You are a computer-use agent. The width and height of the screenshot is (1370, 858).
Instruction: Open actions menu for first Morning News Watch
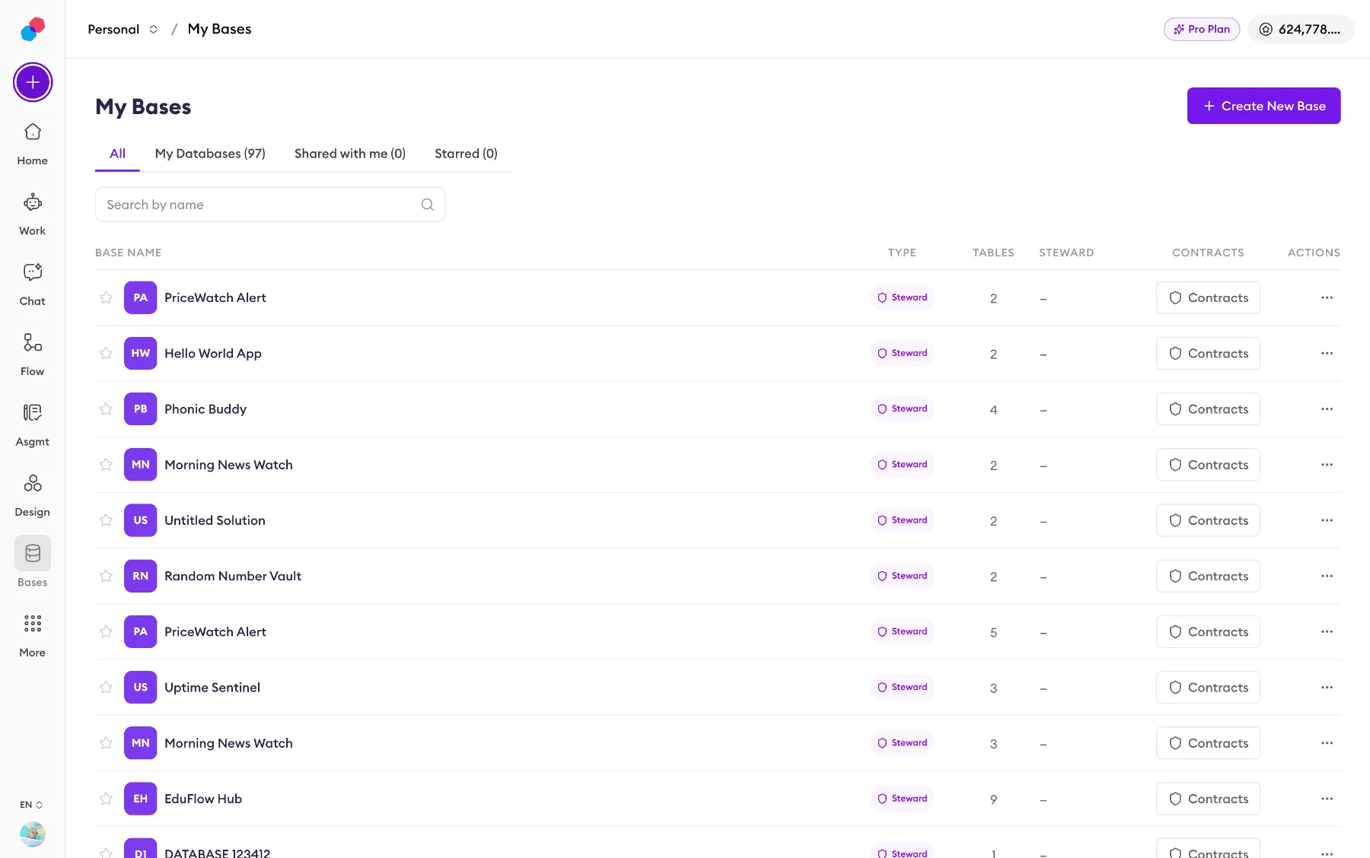click(x=1327, y=465)
